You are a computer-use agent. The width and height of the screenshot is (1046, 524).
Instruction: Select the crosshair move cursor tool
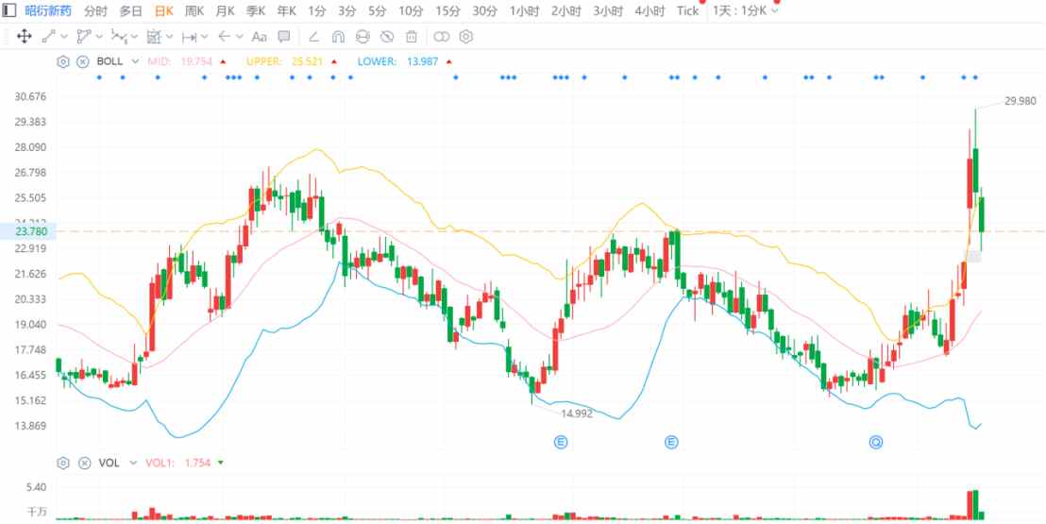click(x=24, y=37)
